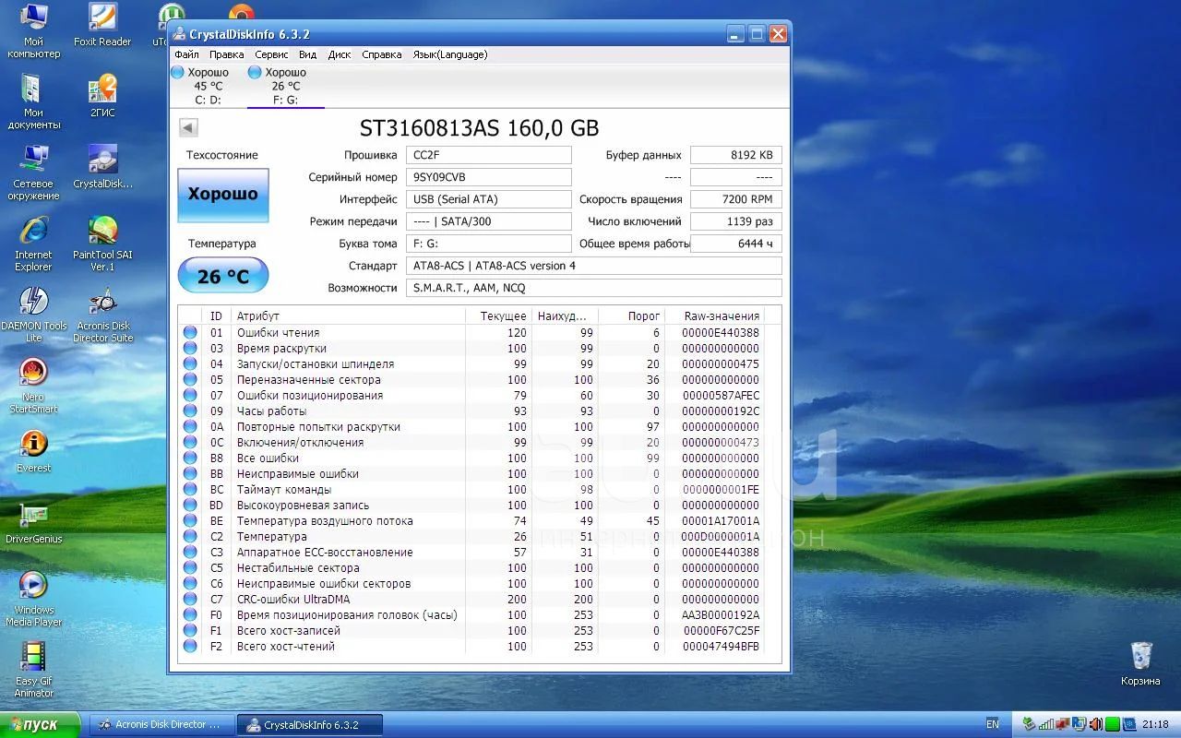Viewport: 1181px width, 738px height.
Task: Open Easy Gif Animator desktop icon
Action: [33, 671]
